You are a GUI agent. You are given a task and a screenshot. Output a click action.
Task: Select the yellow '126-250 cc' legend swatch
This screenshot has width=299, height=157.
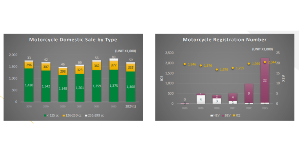point(64,115)
